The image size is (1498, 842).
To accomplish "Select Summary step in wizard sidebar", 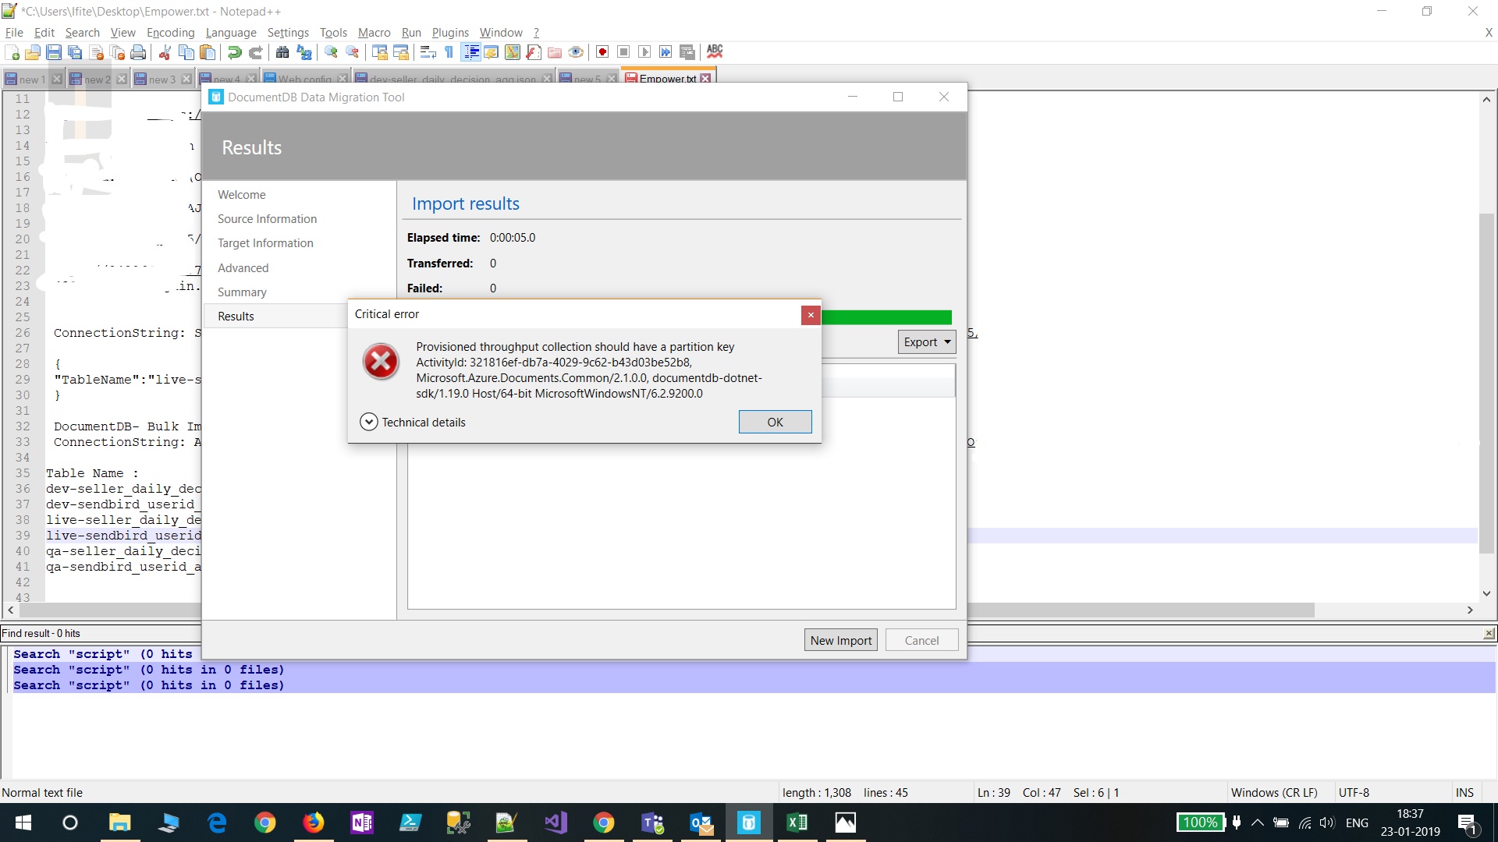I will [242, 292].
